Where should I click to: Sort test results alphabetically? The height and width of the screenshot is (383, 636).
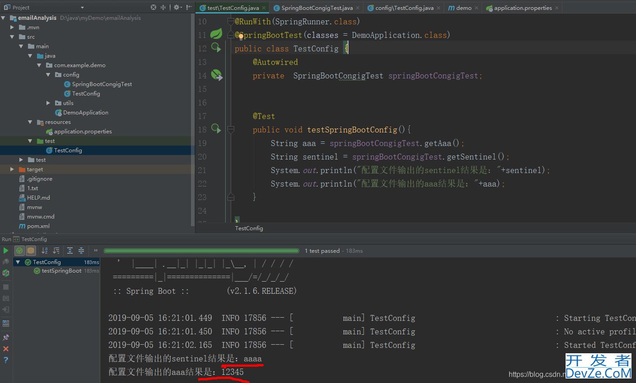(45, 251)
